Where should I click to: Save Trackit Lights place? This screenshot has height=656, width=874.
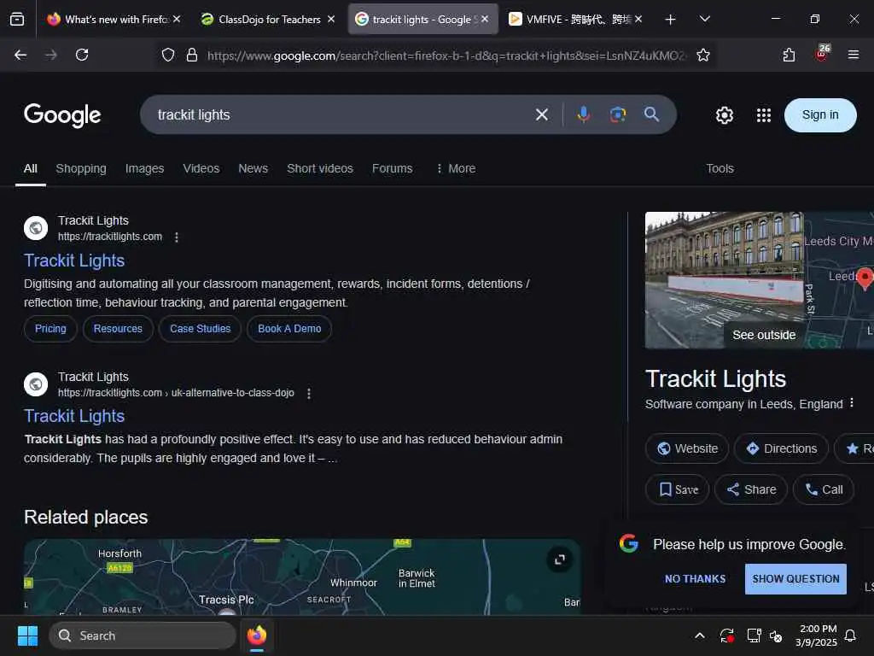pyautogui.click(x=677, y=489)
